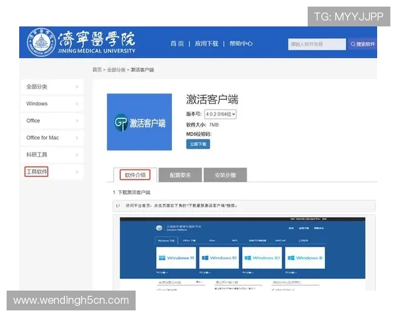
Task: Go to 全部分类 in the breadcrumb
Action: point(116,70)
